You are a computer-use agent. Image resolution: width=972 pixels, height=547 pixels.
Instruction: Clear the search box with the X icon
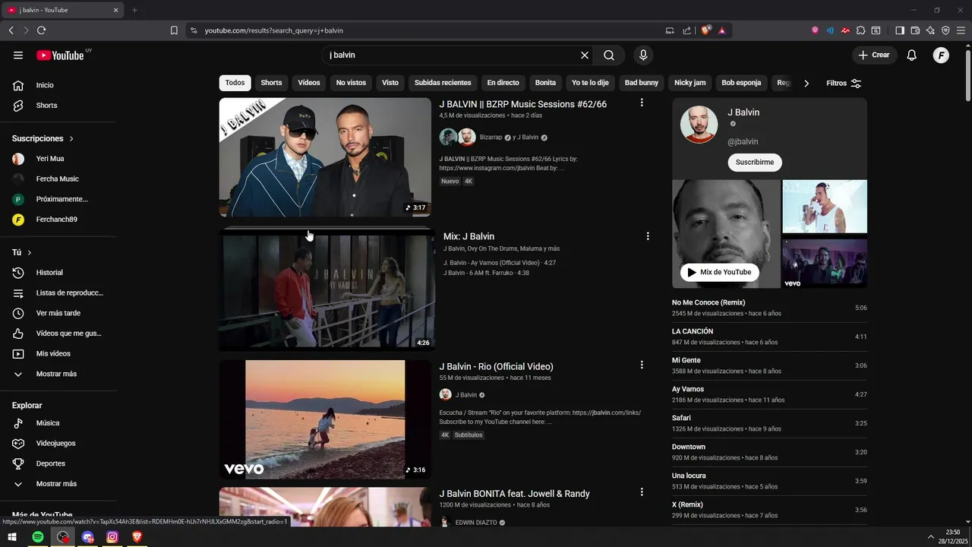pyautogui.click(x=585, y=55)
